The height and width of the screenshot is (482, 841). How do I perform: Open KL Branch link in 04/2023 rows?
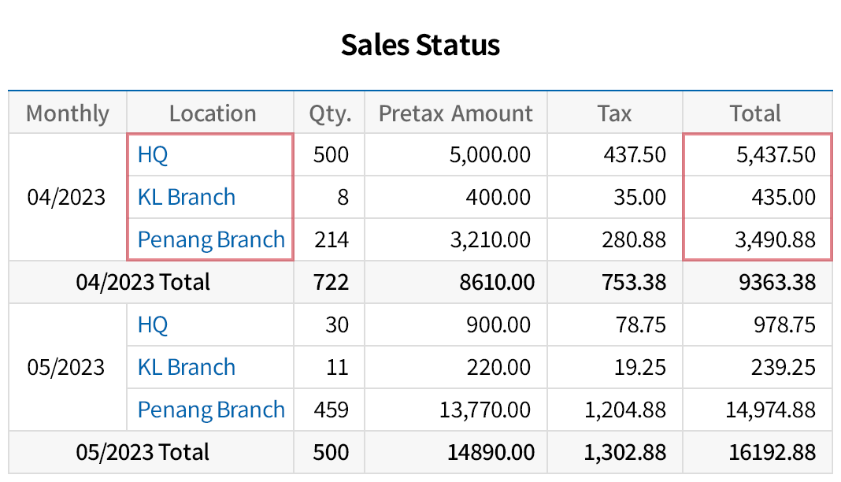click(x=186, y=197)
